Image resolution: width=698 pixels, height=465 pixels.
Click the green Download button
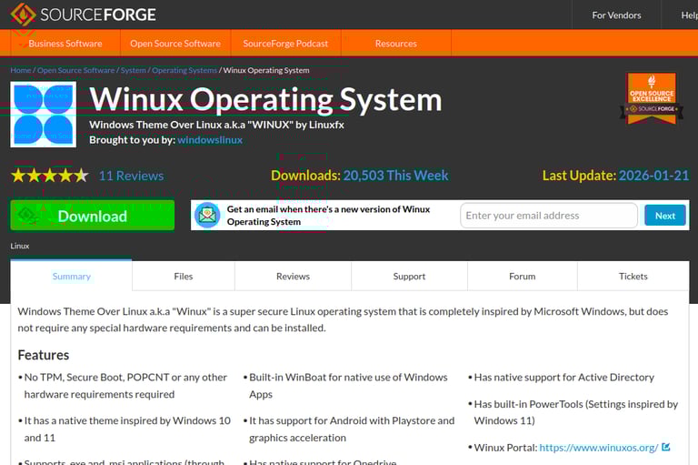[93, 216]
